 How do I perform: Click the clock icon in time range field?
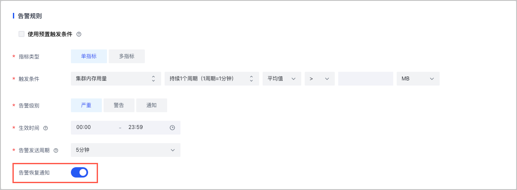tap(172, 128)
